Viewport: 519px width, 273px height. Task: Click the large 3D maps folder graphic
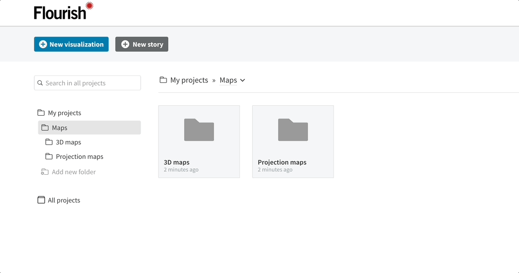point(199,130)
